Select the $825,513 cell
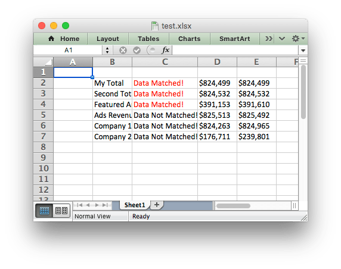This screenshot has height=269, width=341. coord(217,115)
